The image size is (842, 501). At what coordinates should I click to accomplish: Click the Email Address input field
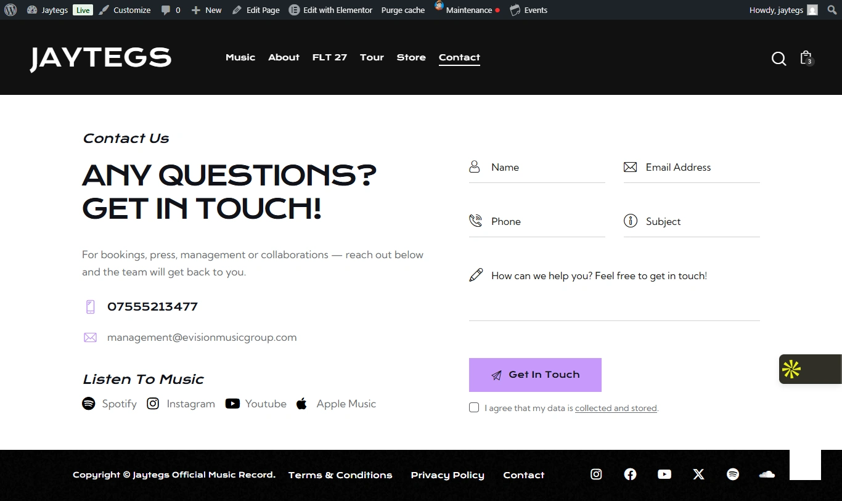[692, 168]
